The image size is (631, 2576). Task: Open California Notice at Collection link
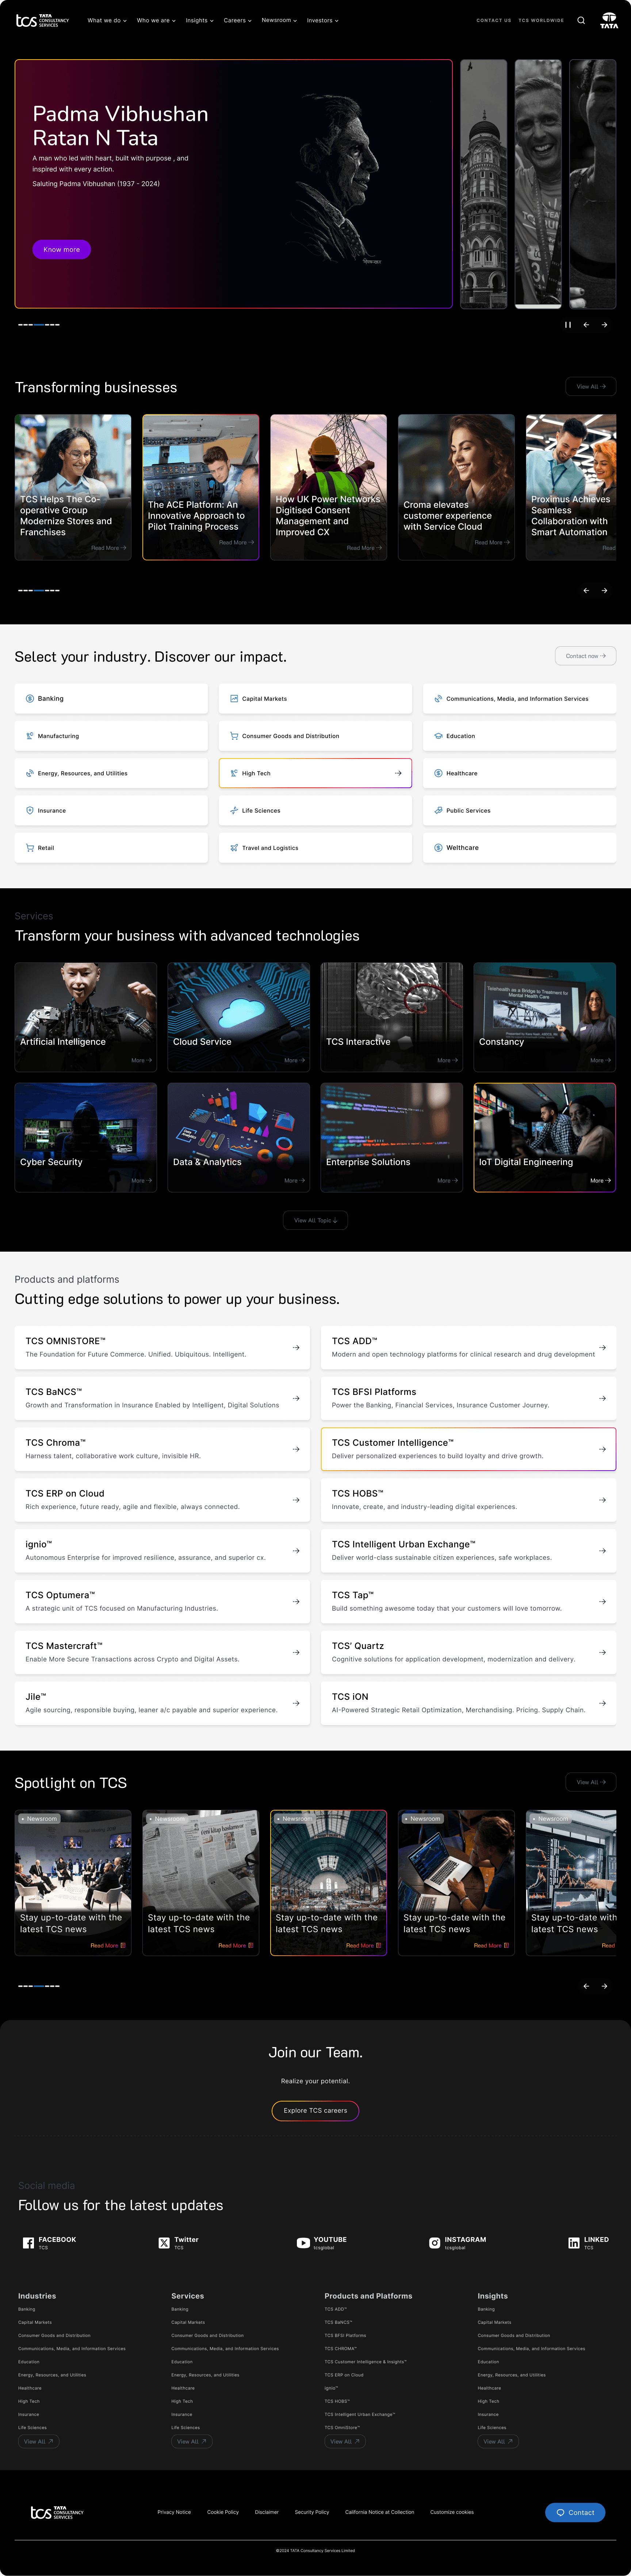(379, 2512)
